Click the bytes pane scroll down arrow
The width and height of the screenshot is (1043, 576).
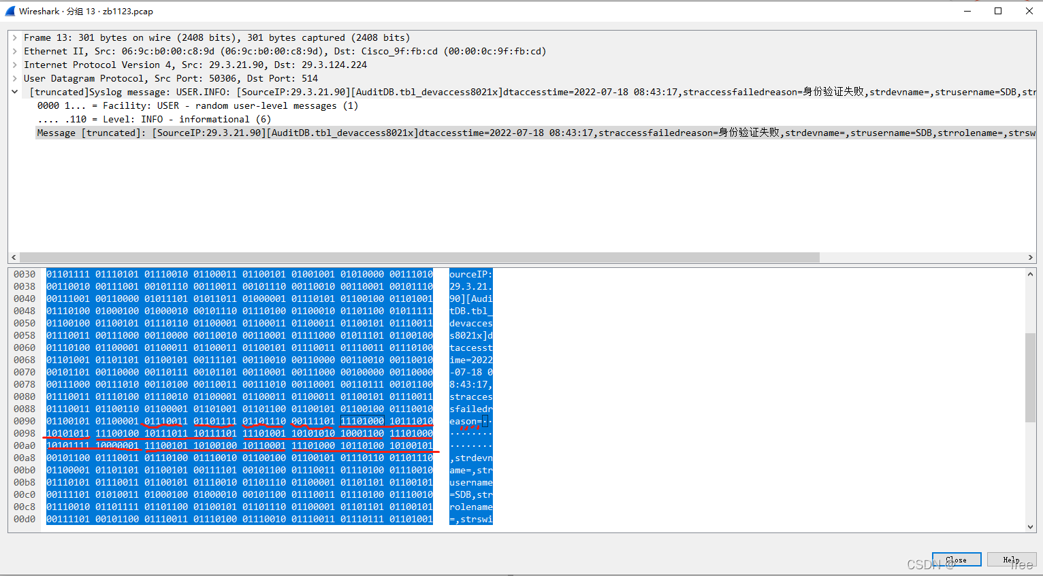(x=1030, y=527)
